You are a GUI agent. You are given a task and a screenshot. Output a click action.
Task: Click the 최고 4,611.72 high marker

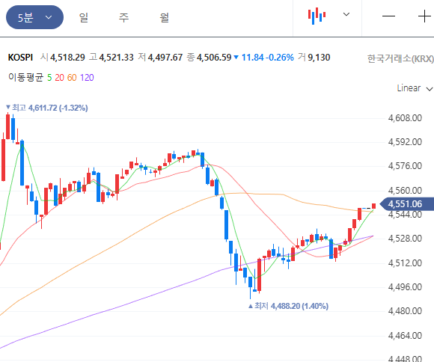coord(47,108)
